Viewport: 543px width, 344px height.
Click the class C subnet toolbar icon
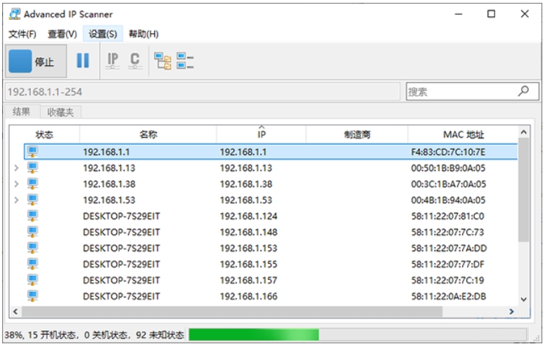(x=135, y=60)
